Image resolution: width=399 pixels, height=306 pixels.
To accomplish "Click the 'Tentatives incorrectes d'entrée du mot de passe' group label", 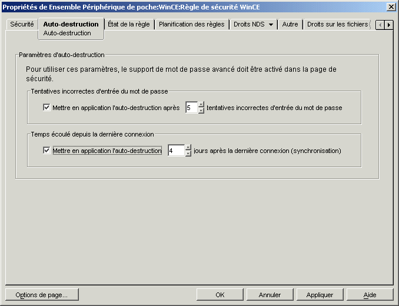I will (x=99, y=91).
